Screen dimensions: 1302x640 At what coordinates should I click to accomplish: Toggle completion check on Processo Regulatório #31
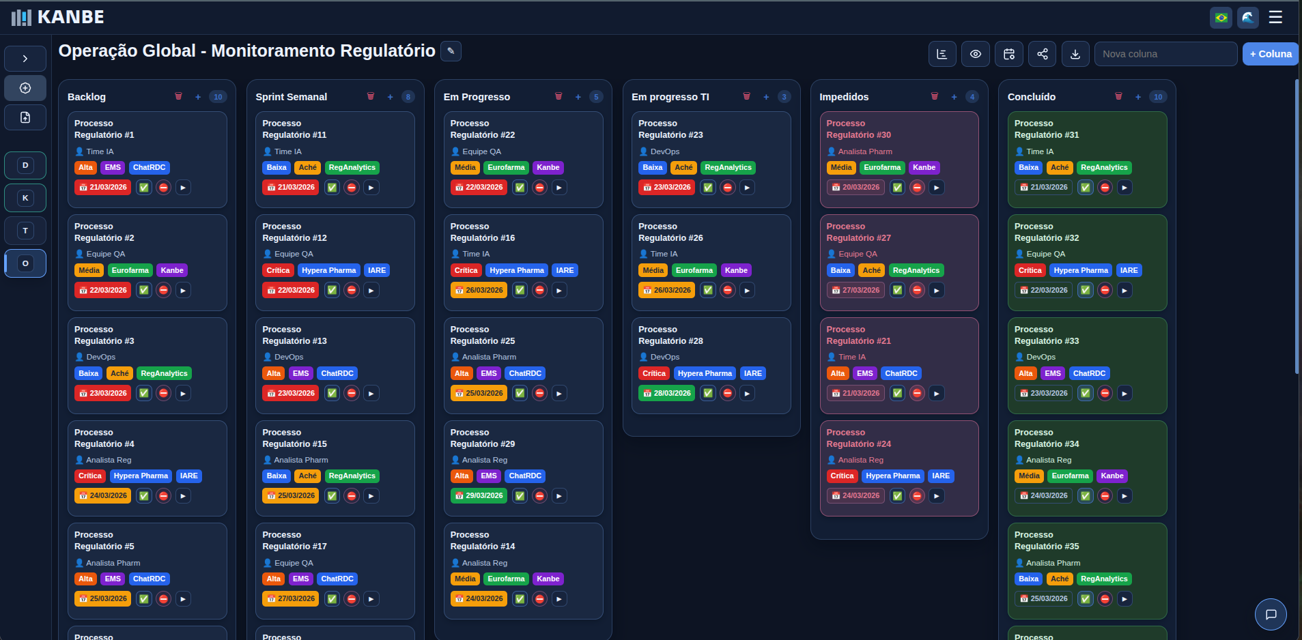tap(1085, 187)
